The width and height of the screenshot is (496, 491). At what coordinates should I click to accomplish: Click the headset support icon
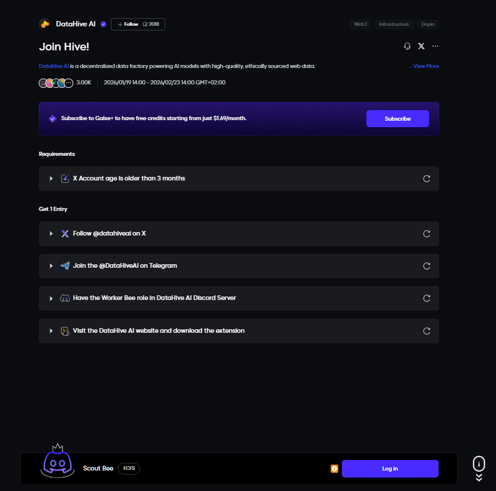407,46
